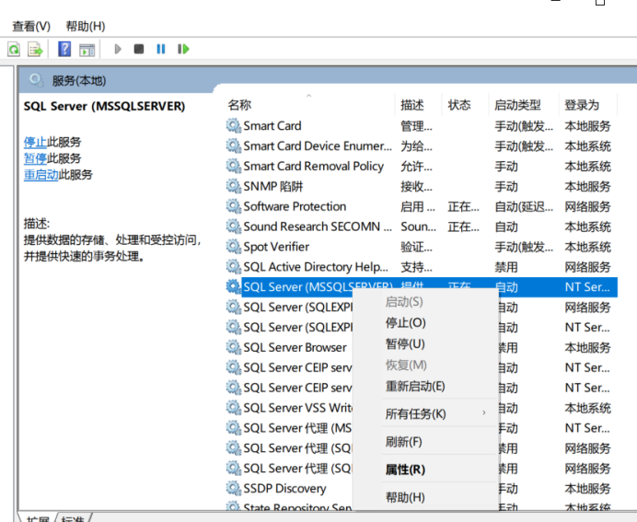The width and height of the screenshot is (637, 522).
Task: Click the 停止 this service link
Action: pos(35,142)
